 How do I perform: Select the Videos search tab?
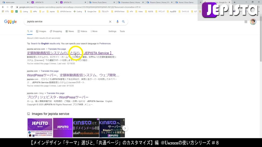[x=82, y=31]
